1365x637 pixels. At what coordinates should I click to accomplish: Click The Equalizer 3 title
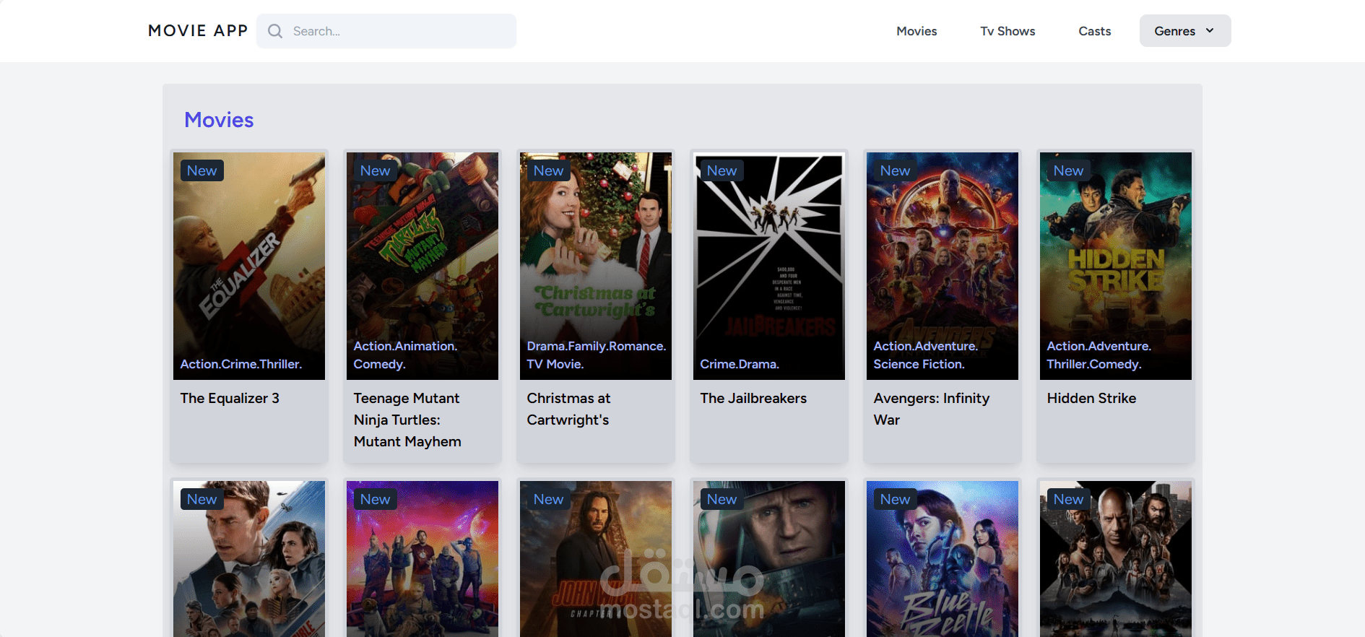pos(230,398)
